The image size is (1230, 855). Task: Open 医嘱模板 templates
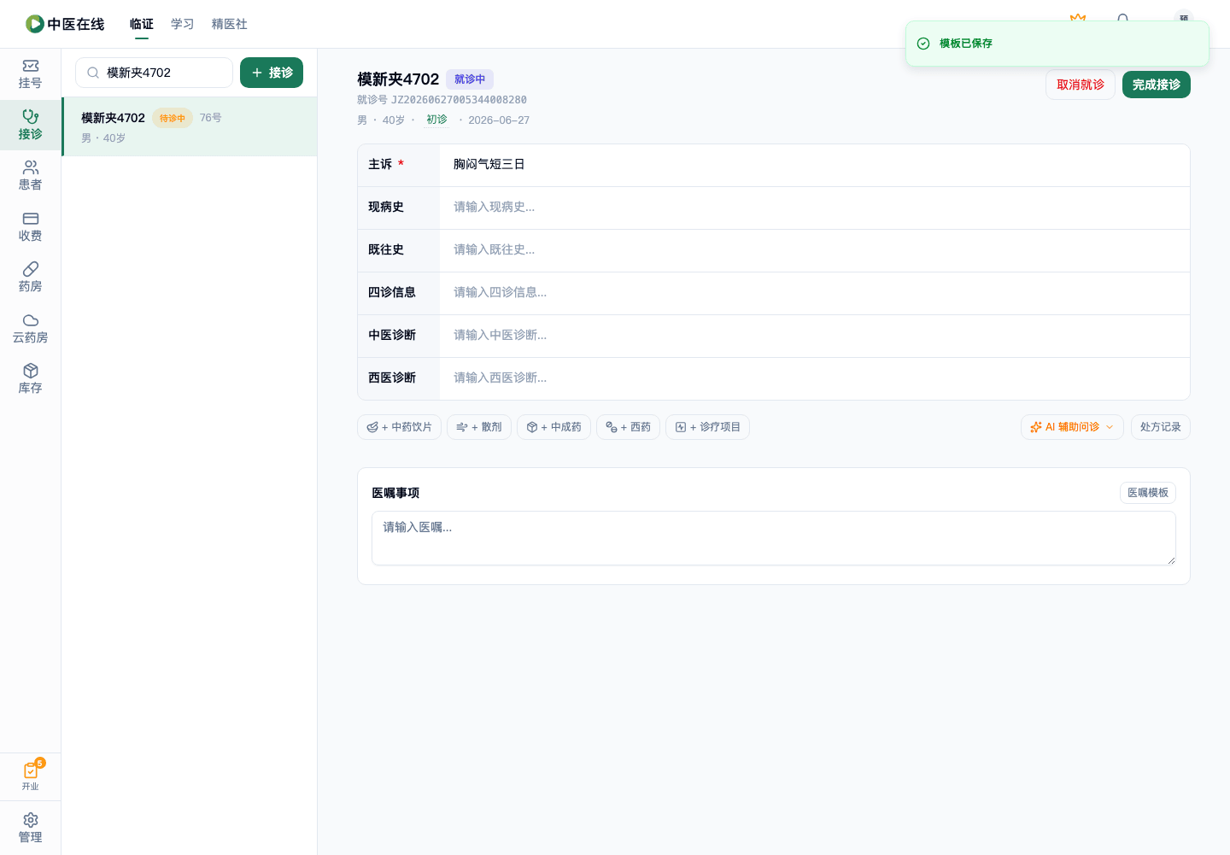click(1148, 493)
